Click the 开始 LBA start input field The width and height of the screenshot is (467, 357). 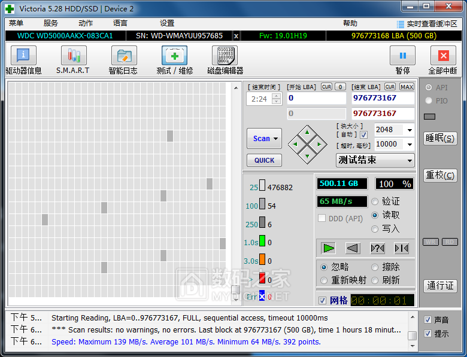[x=317, y=98]
